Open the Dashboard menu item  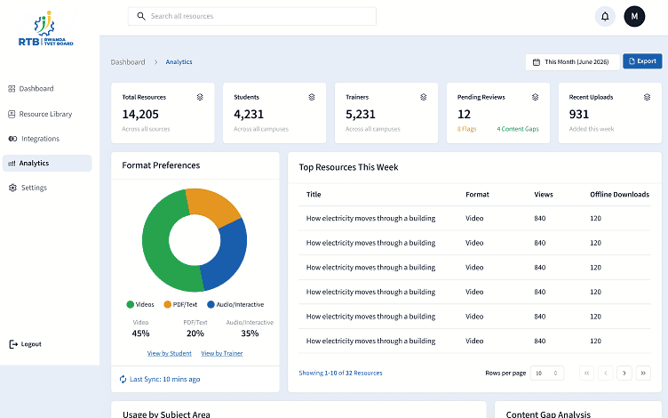click(47, 89)
